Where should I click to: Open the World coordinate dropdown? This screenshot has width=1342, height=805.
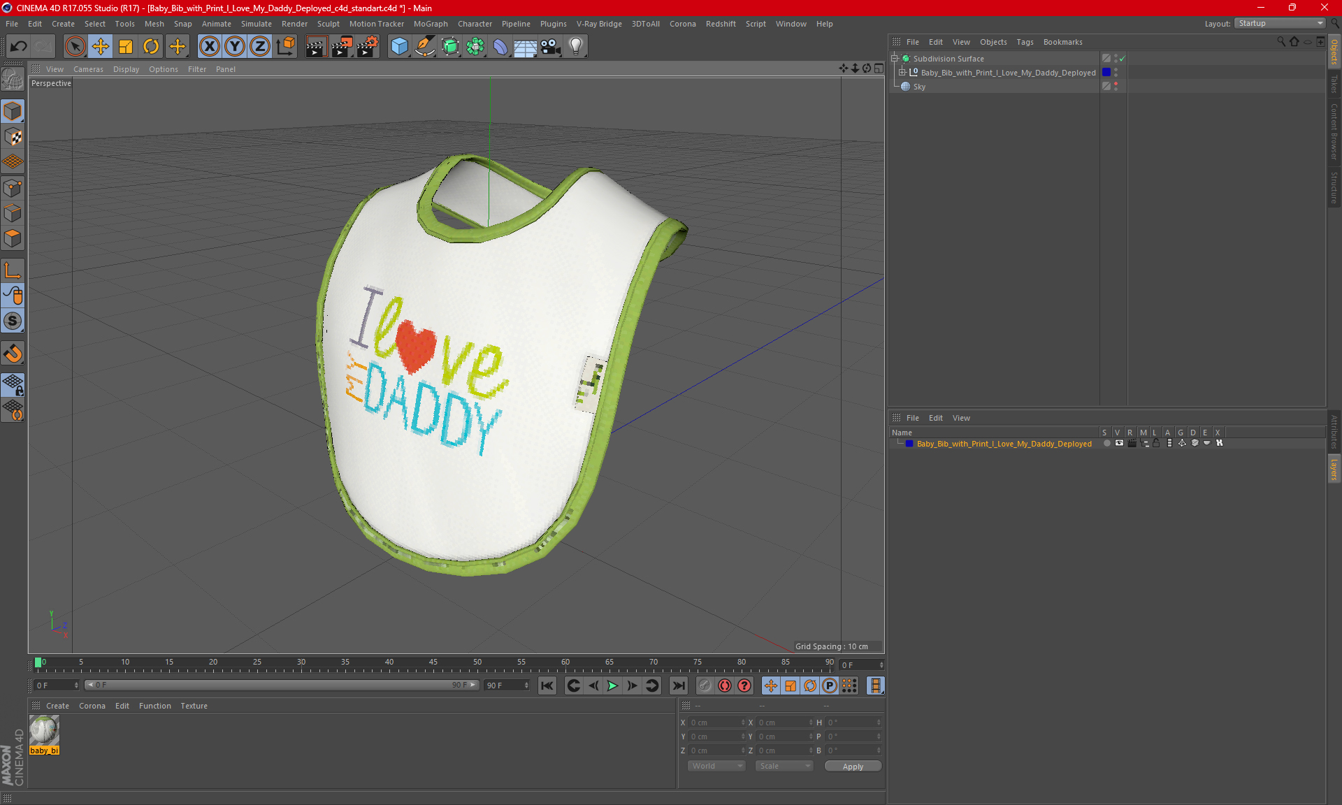[716, 766]
